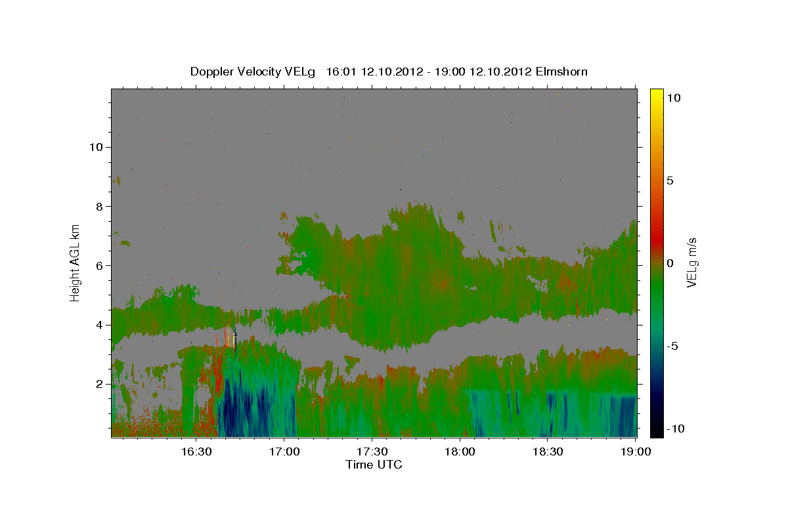This screenshot has height=525, width=788.
Task: Click the '19:00 12.10.2012' end date in title
Action: tap(483, 71)
